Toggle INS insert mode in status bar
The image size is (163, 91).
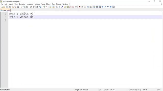tap(158, 90)
